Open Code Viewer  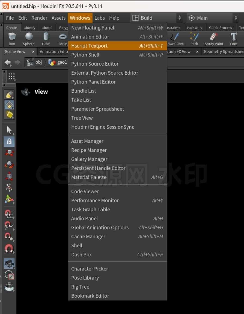coord(118,191)
